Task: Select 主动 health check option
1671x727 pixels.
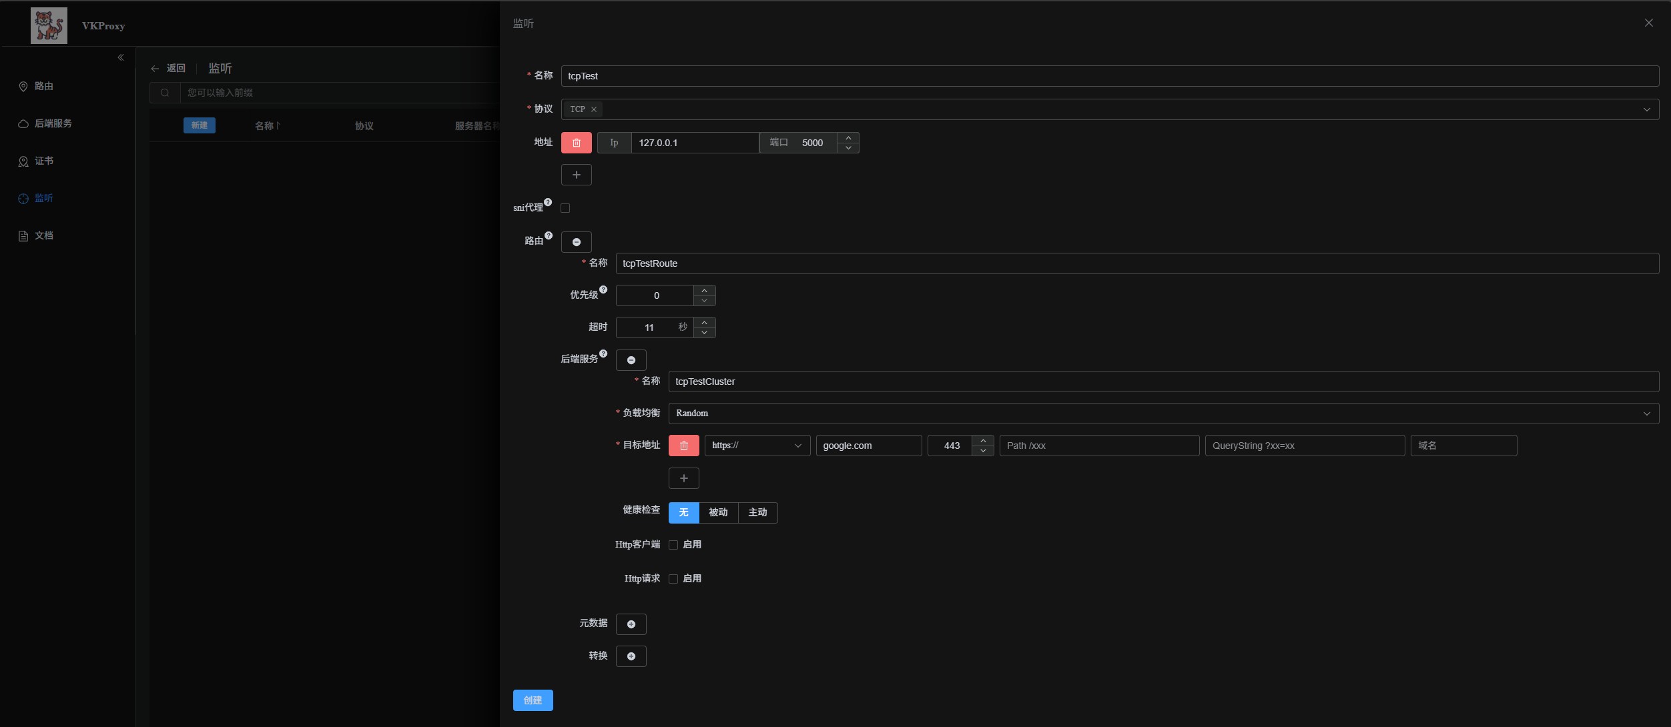Action: pyautogui.click(x=758, y=512)
